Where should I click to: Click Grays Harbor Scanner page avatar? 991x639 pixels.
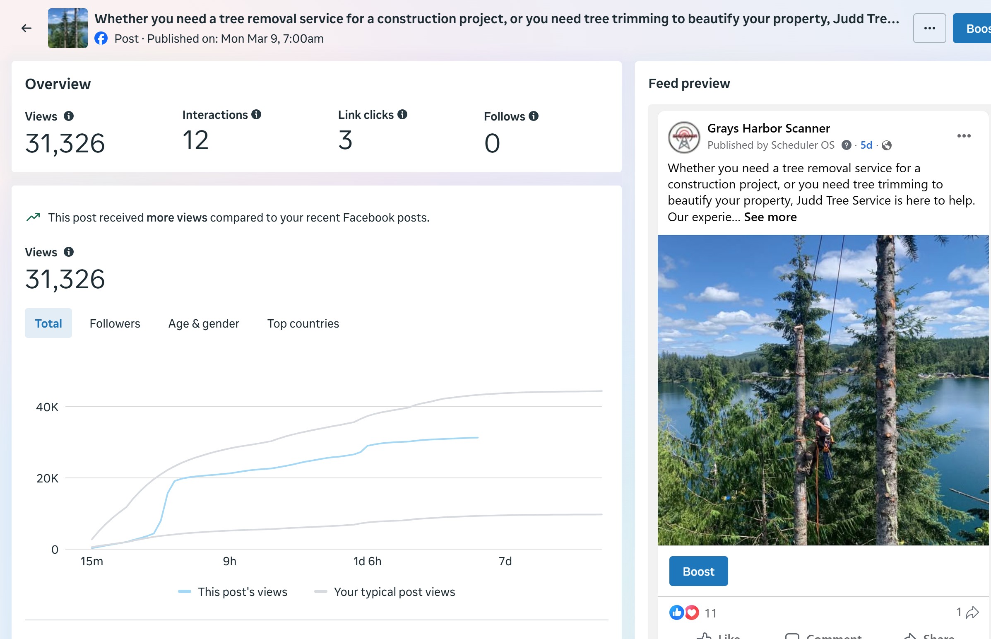[684, 137]
